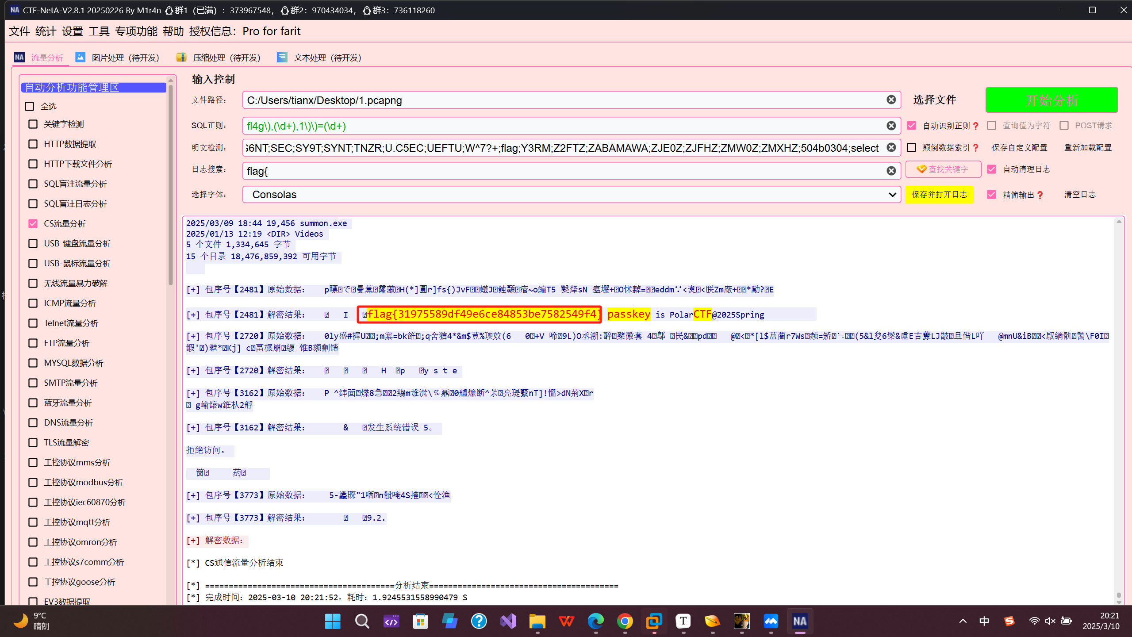Clear the SQL regex field with X icon
This screenshot has height=637, width=1132.
click(891, 126)
